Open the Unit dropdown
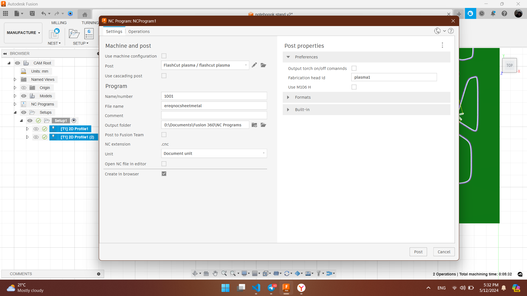This screenshot has height=296, width=527. tap(214, 153)
